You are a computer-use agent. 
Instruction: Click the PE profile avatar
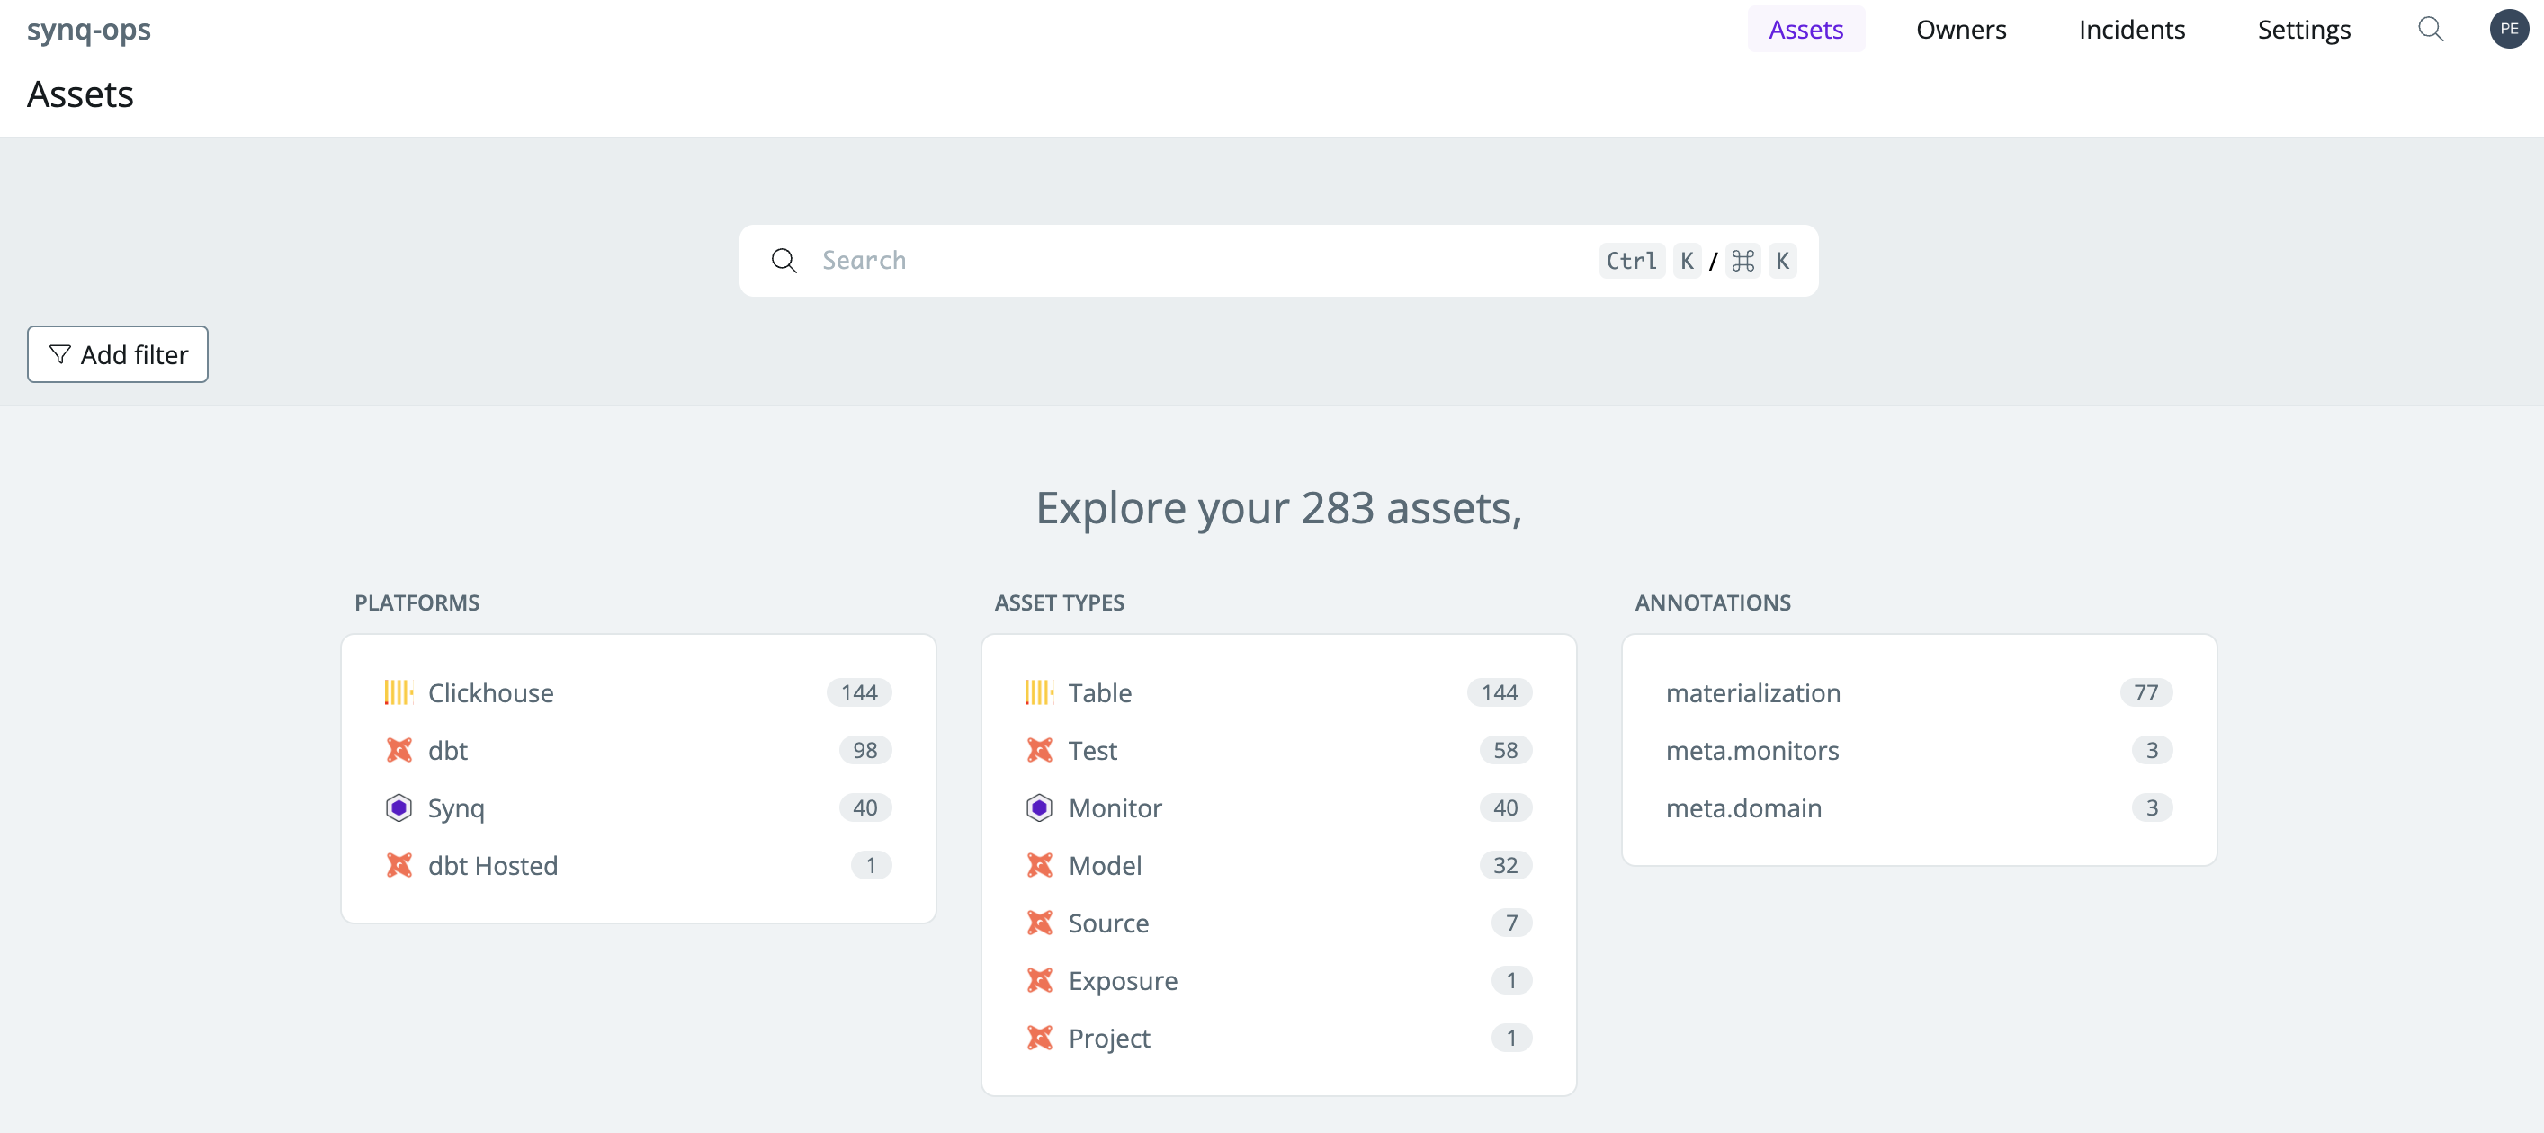2510,29
